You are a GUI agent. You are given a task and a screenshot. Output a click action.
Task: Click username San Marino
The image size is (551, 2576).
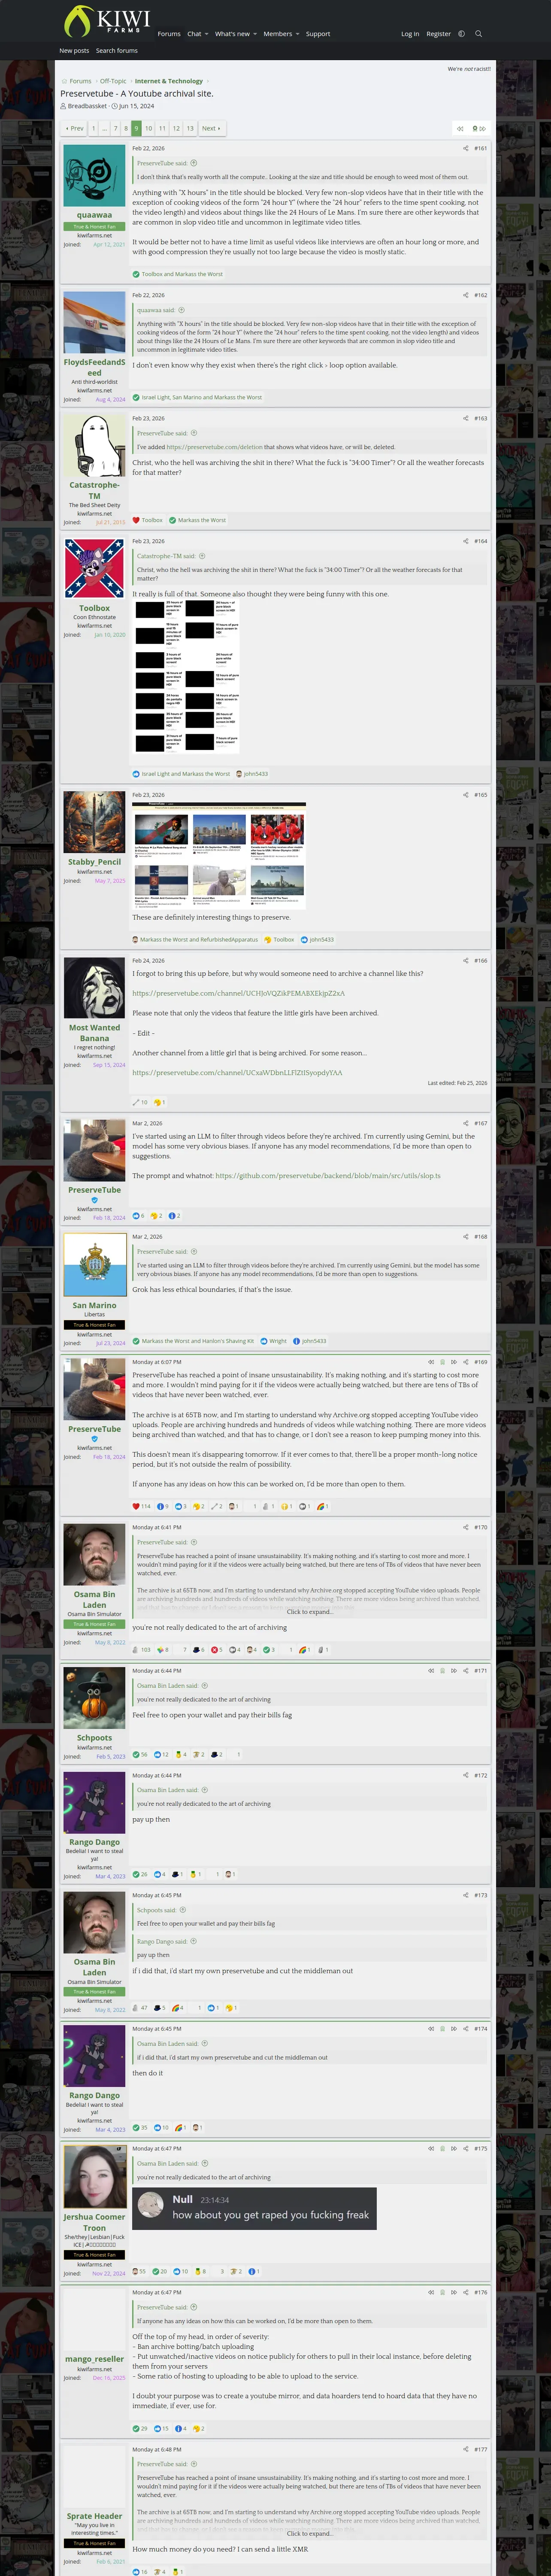click(x=94, y=1305)
